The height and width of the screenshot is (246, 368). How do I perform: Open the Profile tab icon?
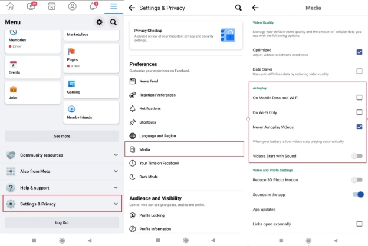[x=73, y=6]
